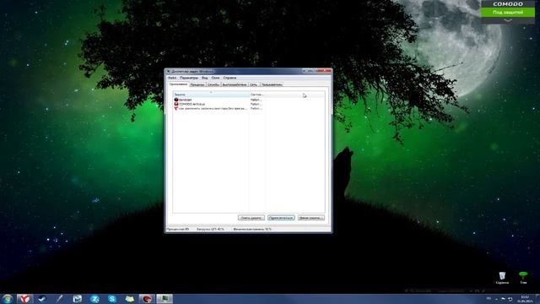This screenshot has width=540, height=304.
Task: Click the RU language indicator in the tray
Action: pyautogui.click(x=489, y=298)
